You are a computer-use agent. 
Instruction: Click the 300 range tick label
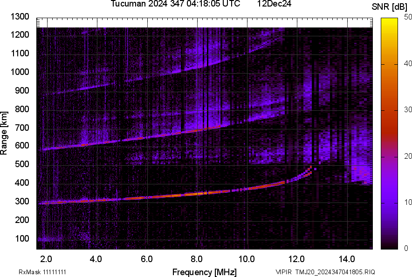[22, 202]
